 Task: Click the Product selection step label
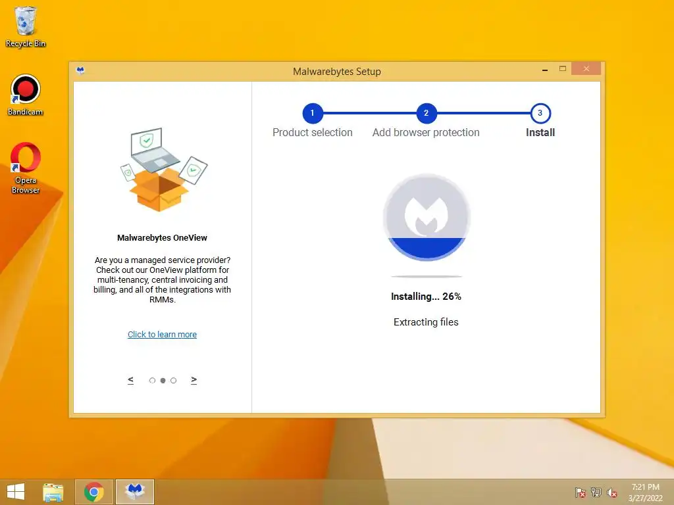tap(313, 132)
